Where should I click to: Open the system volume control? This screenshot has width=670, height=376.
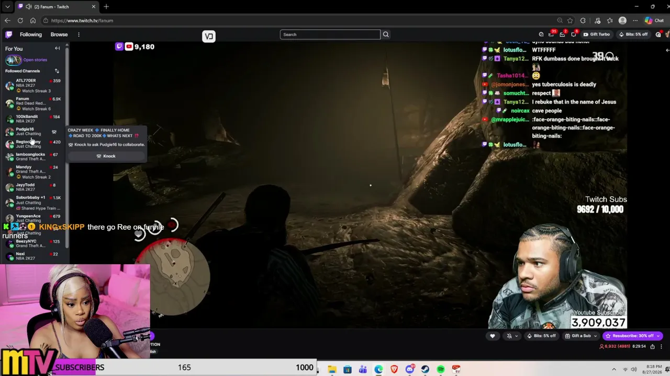pos(634,370)
